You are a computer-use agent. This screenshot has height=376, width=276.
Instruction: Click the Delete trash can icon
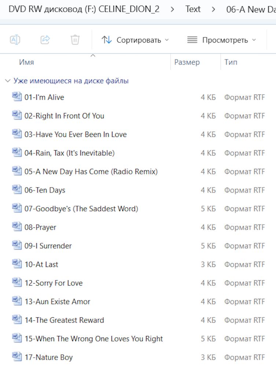75,40
